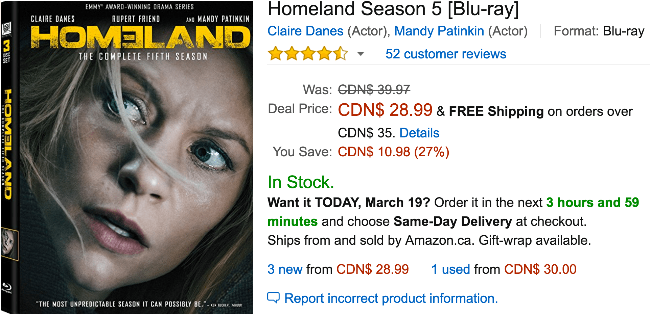The image size is (650, 316).
Task: Click the Same-Day Delivery text
Action: [453, 221]
